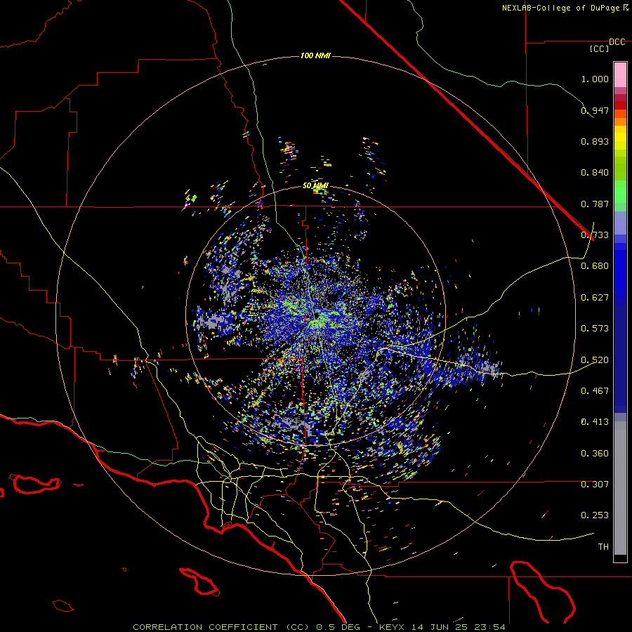Click the 0.467 legend value
The height and width of the screenshot is (632, 632).
[x=595, y=391]
